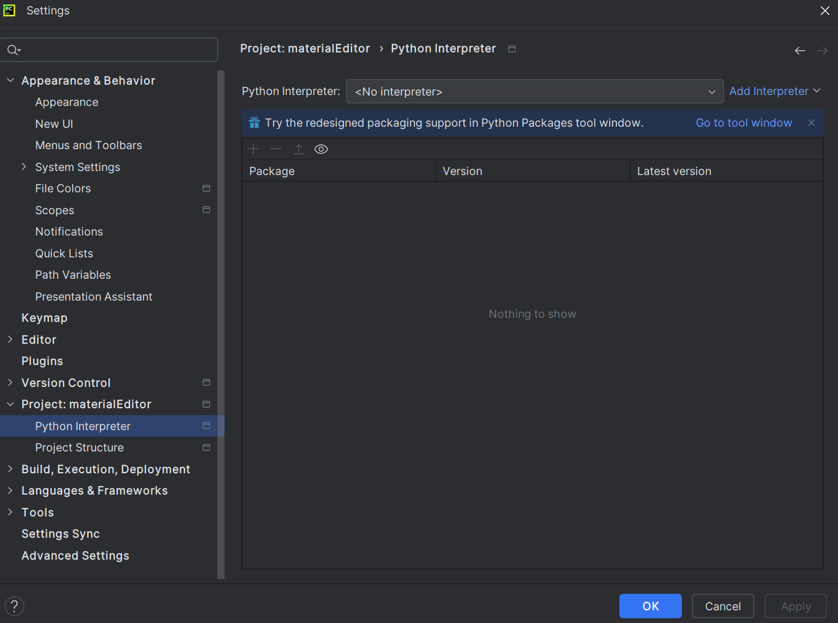The height and width of the screenshot is (623, 838).
Task: Expand the System Settings node
Action: point(24,167)
